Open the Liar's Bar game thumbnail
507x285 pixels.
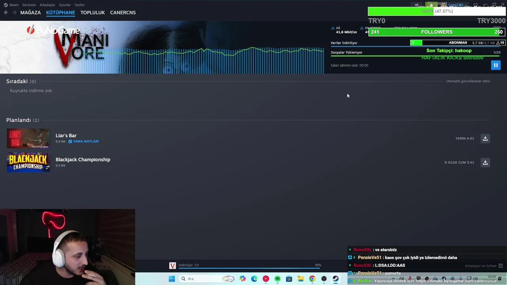[x=28, y=138]
